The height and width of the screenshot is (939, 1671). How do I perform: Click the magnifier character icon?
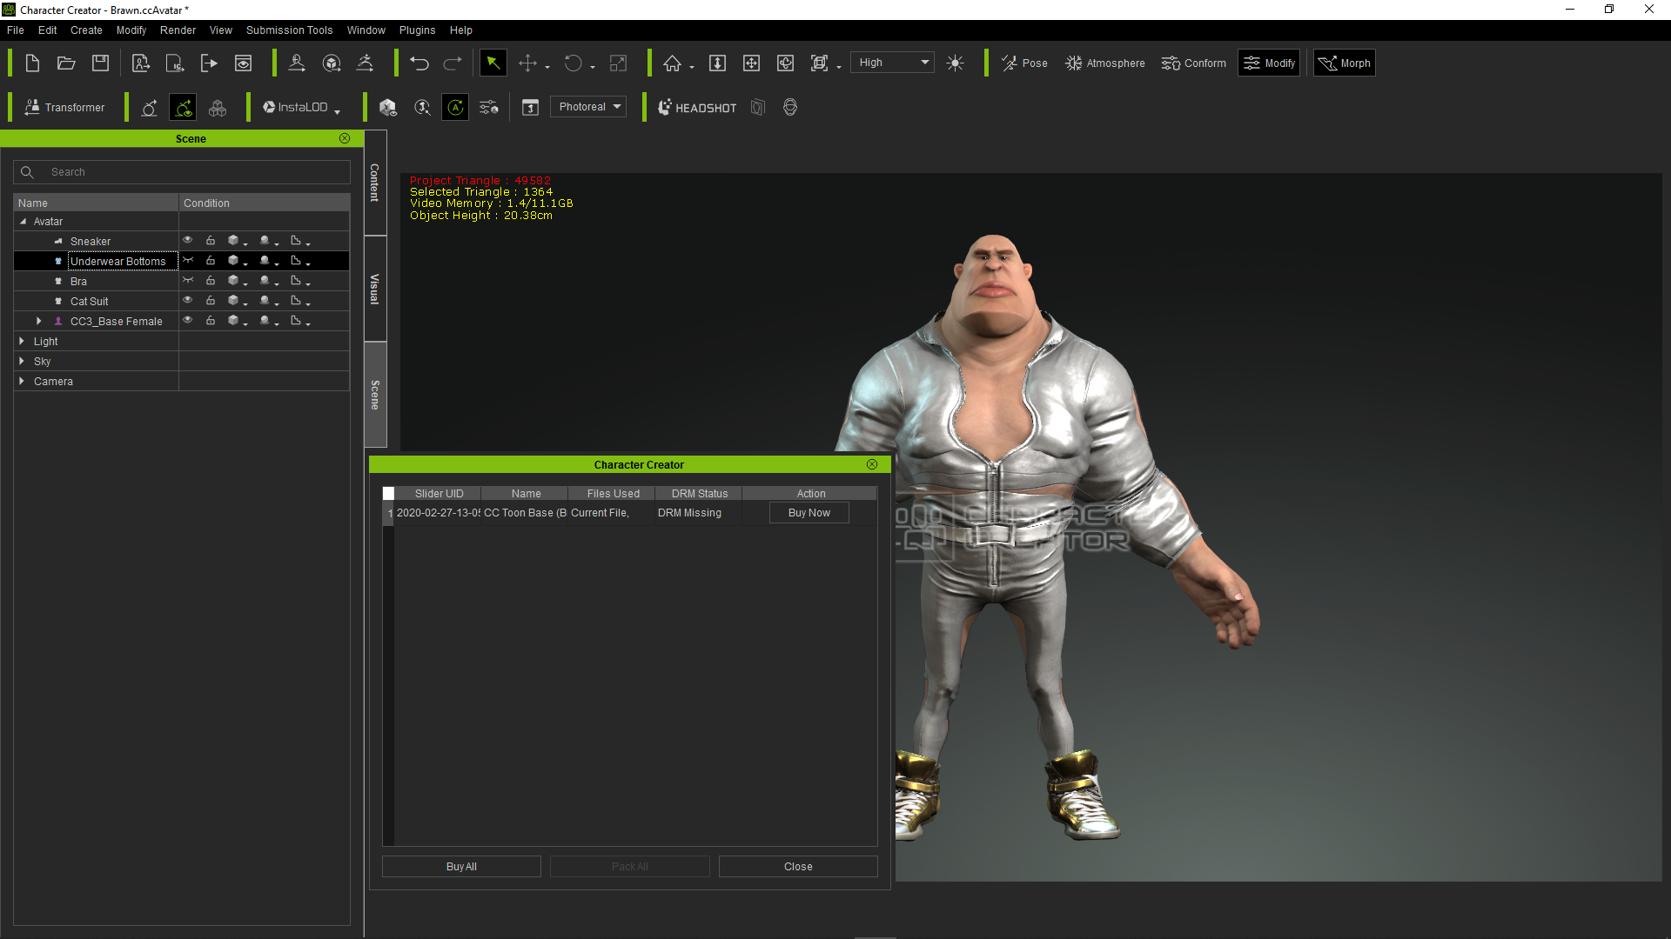tap(422, 108)
